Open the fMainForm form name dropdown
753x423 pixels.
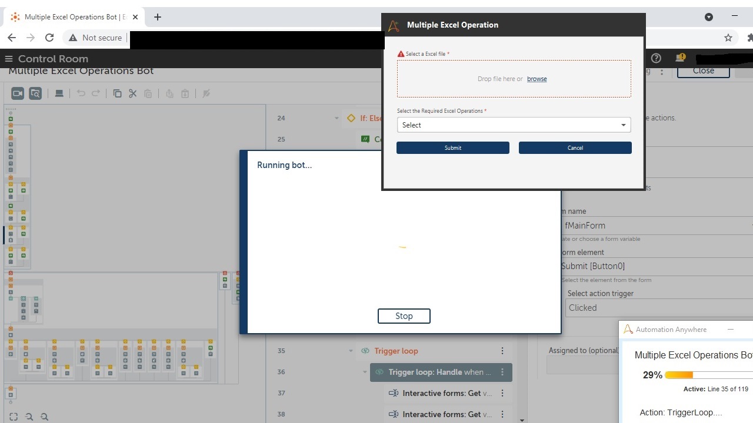point(656,225)
